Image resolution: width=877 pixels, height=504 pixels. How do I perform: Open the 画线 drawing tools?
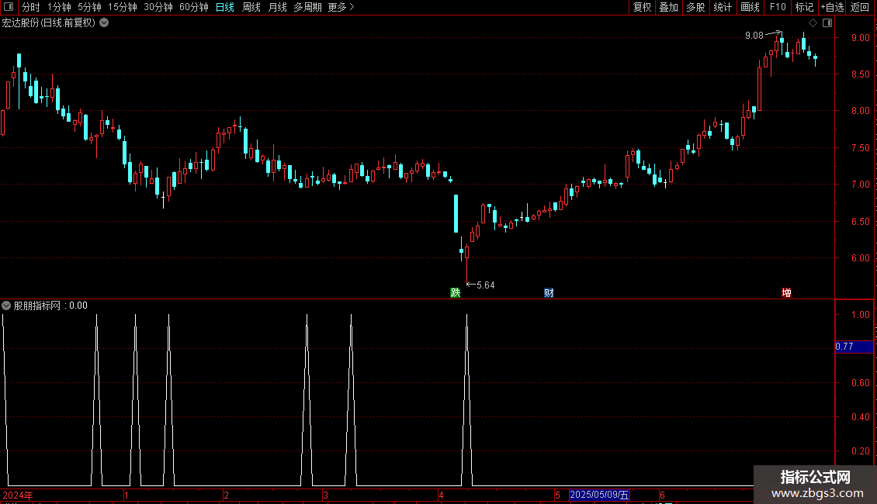(x=750, y=7)
